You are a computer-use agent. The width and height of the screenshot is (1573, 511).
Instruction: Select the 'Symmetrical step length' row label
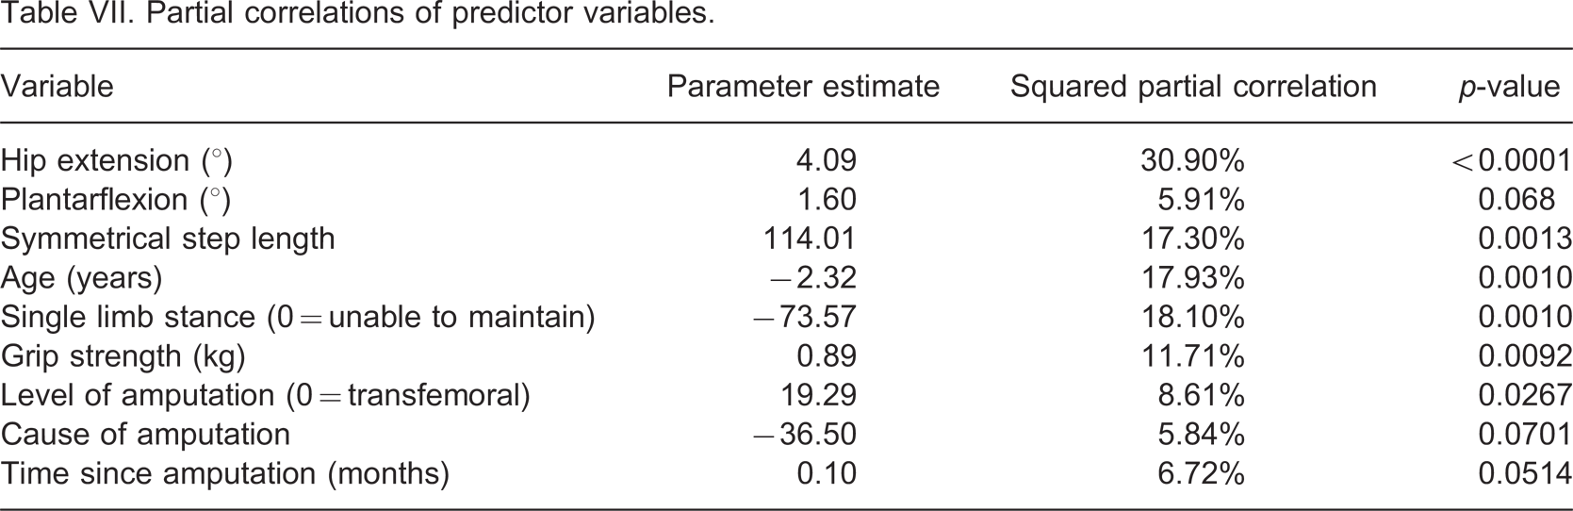pos(168,239)
